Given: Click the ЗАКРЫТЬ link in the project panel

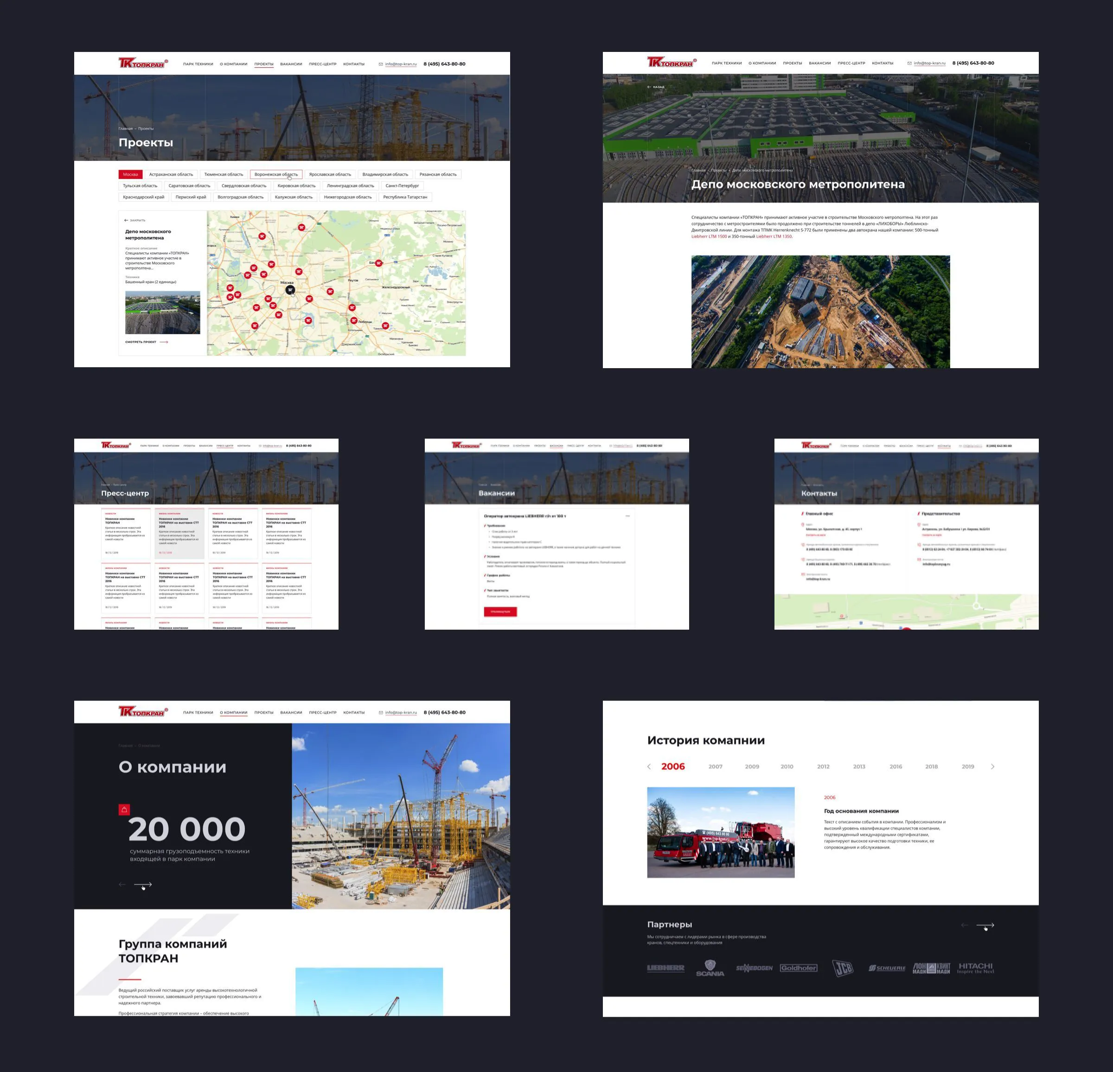Looking at the screenshot, I should click(x=137, y=220).
